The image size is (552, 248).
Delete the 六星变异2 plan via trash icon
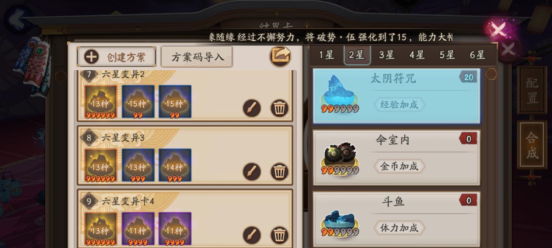point(279,108)
